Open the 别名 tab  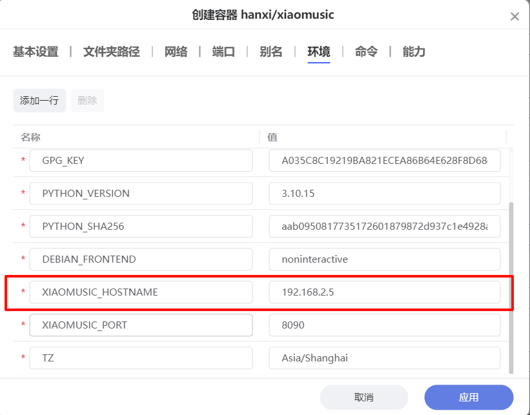point(271,52)
